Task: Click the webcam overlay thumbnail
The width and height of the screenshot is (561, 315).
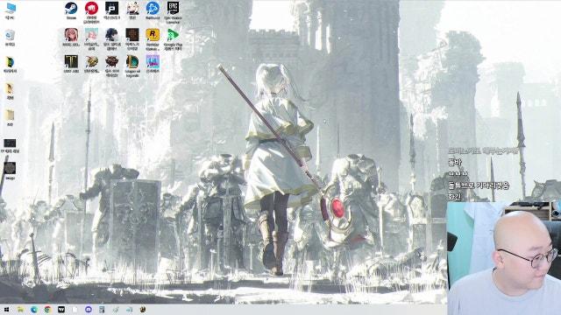Action: pyautogui.click(x=504, y=258)
